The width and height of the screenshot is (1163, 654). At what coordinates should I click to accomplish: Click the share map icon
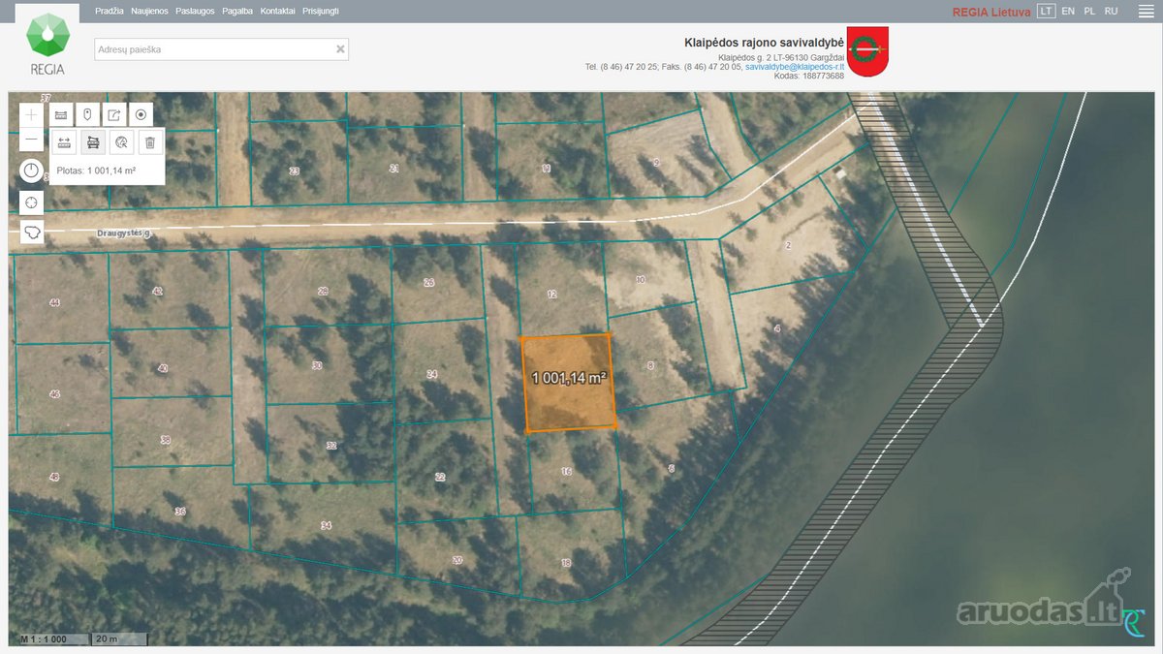114,114
